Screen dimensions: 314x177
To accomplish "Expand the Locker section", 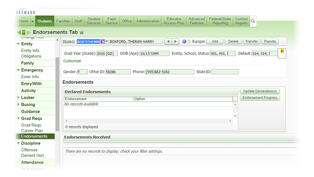I will (x=18, y=97).
